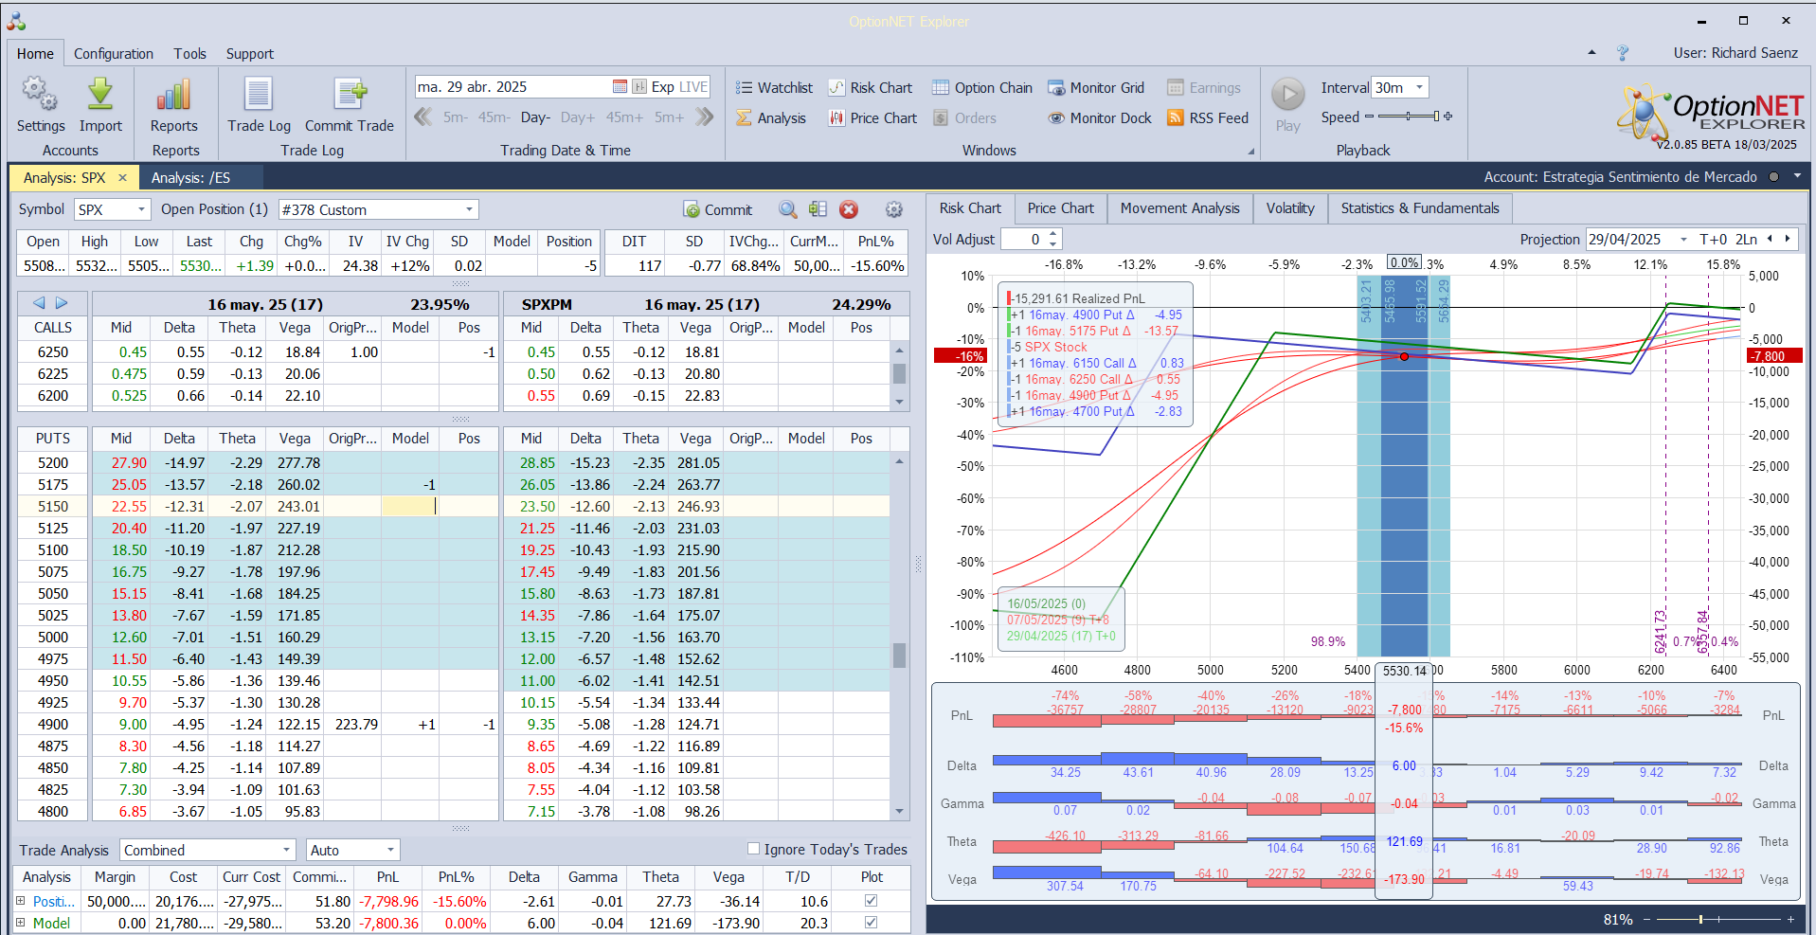Open the Projection date dropdown
This screenshot has width=1816, height=935.
1683,240
